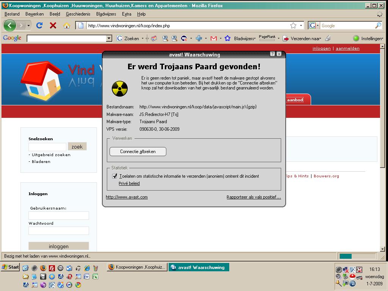The width and height of the screenshot is (388, 291).
Task: Go to the home page icon
Action: click(66, 25)
